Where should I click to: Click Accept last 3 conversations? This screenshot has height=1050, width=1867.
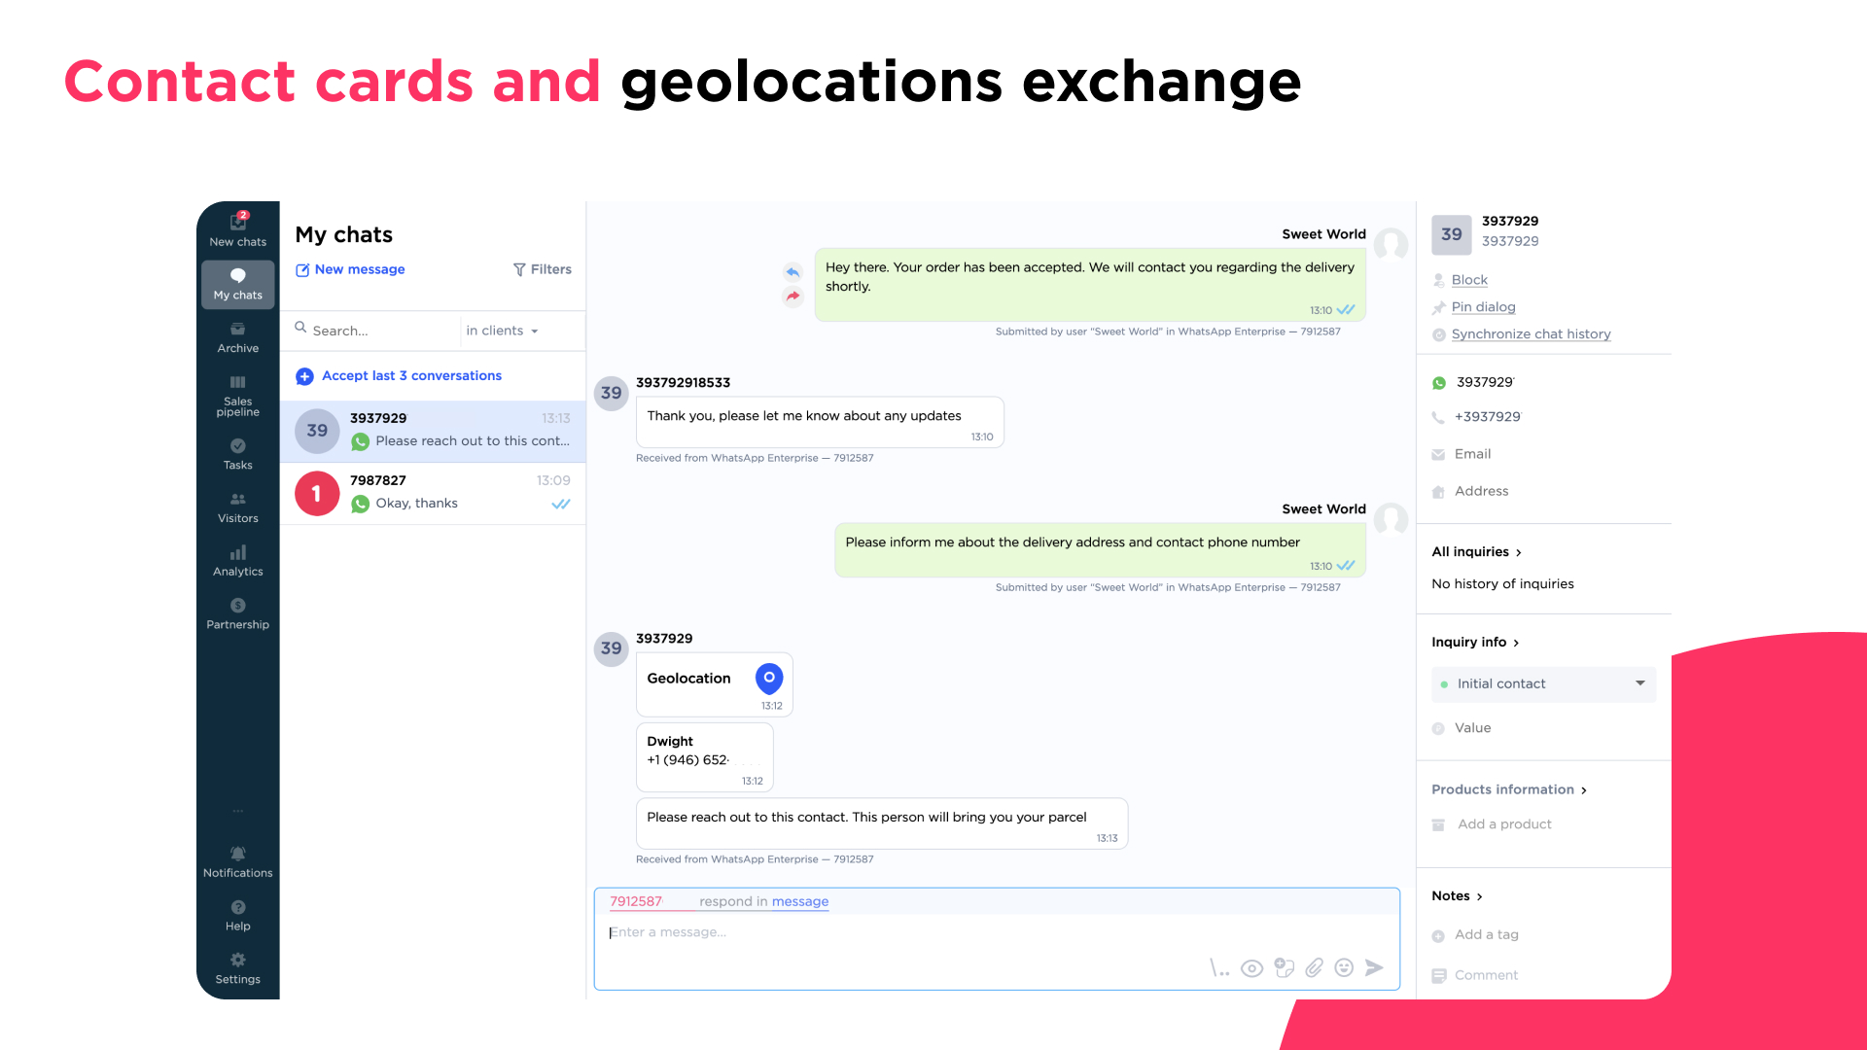coord(411,375)
